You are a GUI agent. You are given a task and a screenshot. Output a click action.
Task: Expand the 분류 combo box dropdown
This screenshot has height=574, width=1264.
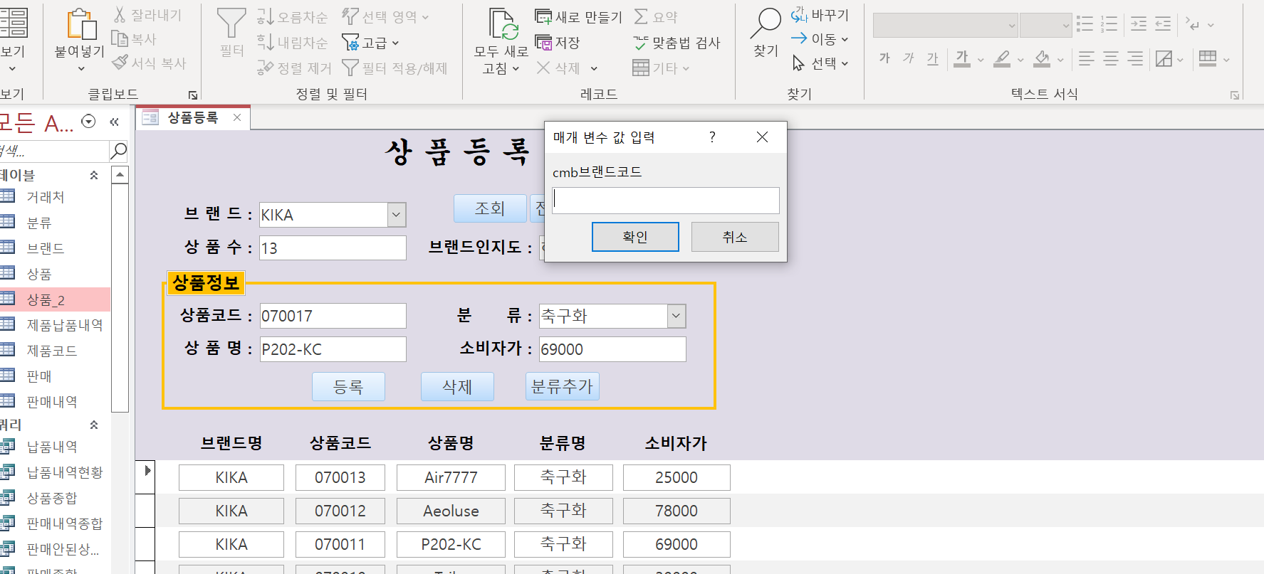click(676, 316)
